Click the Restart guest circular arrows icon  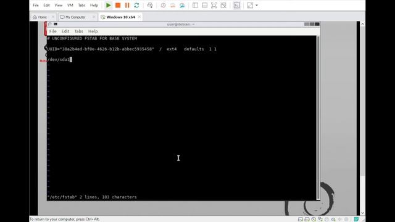(136, 6)
